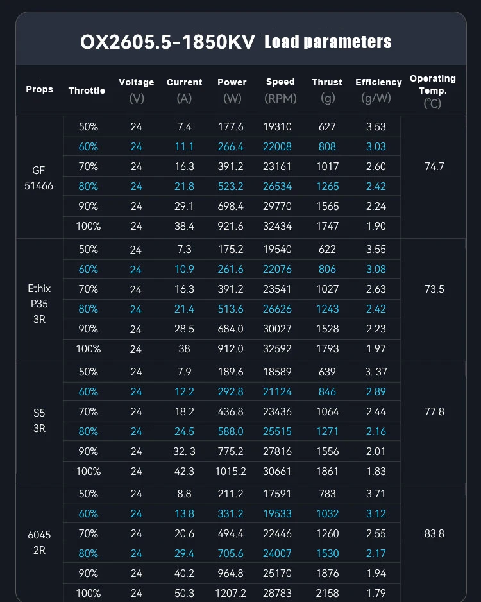Click the S5 3R prop label
Screen dimensions: 481x602
coord(40,420)
